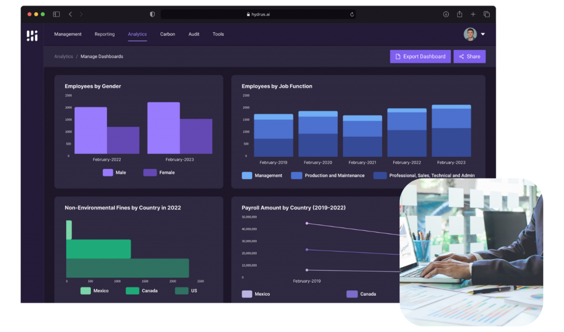Click Non-Environmental Fines by Country title

click(x=123, y=208)
